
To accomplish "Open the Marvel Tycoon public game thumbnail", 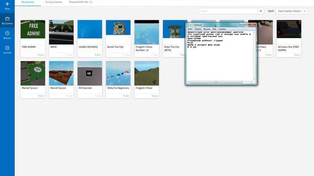I will point(33,73).
